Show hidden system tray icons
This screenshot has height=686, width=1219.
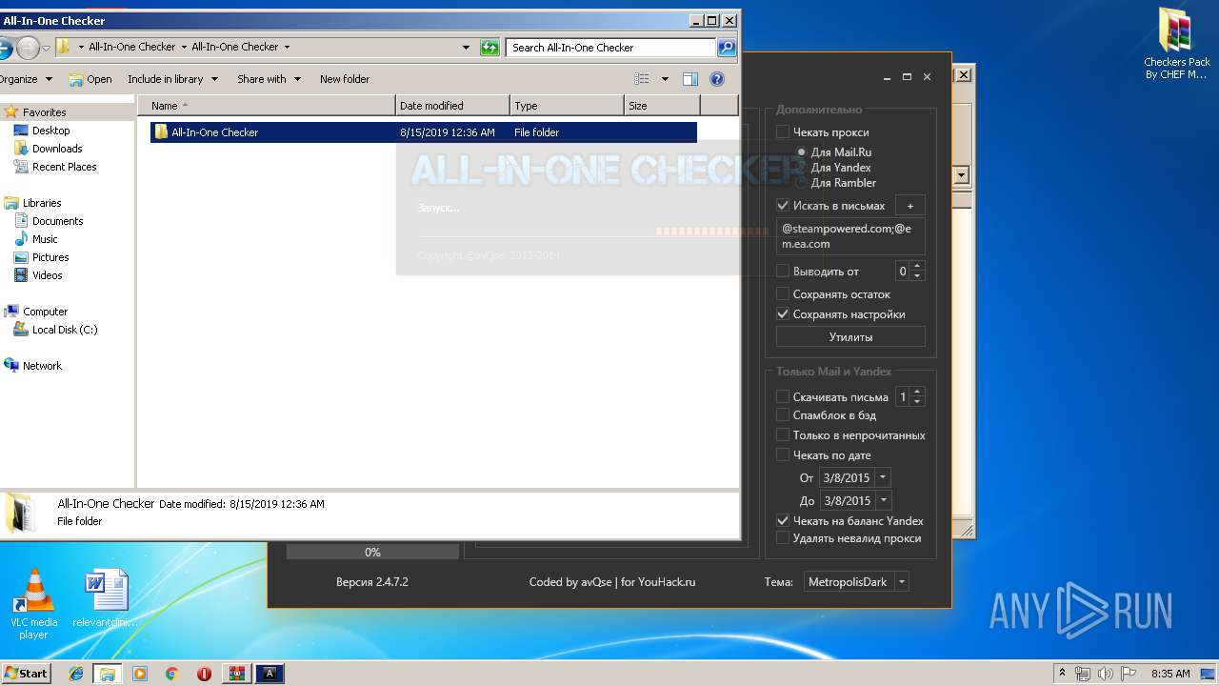(1063, 674)
